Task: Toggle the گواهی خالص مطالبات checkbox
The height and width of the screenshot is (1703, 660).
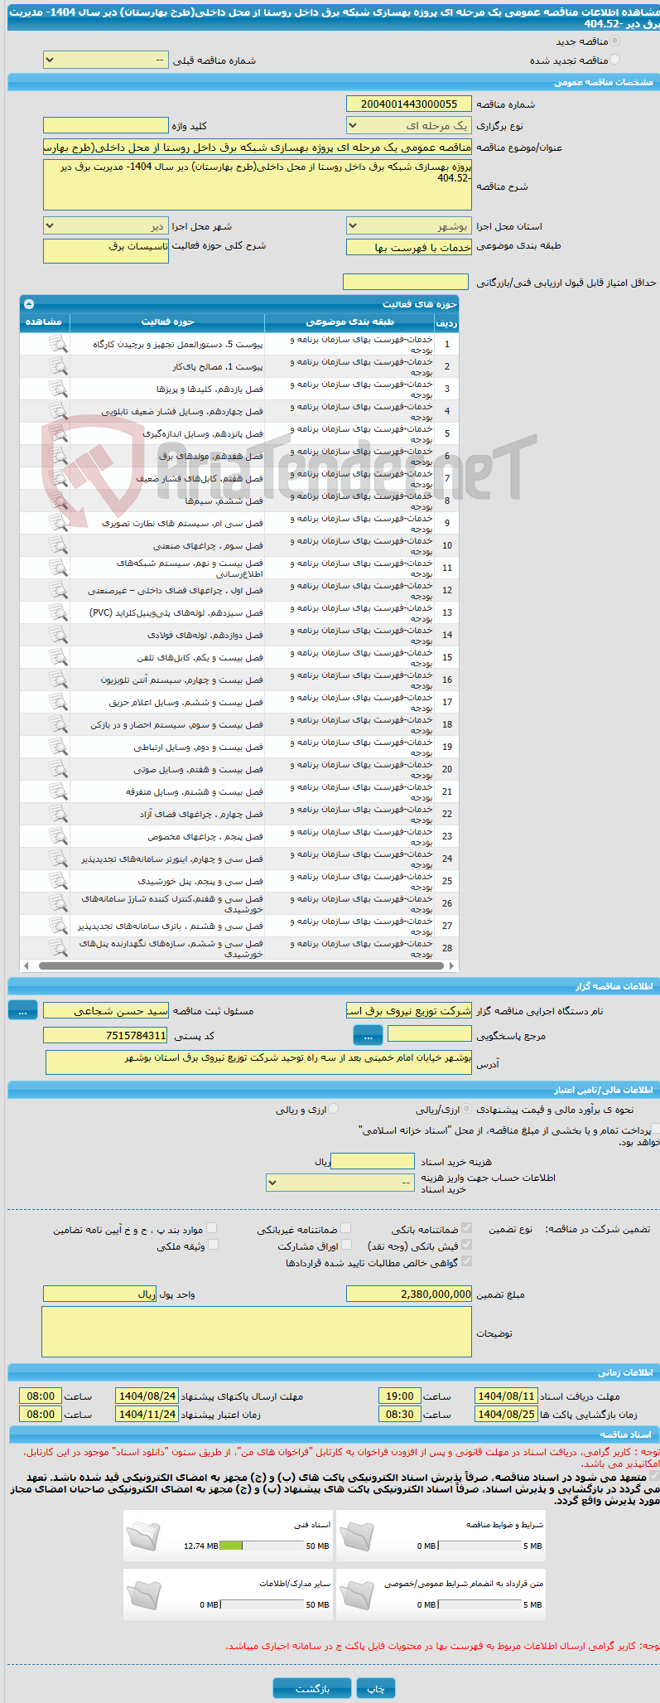Action: tap(467, 1261)
